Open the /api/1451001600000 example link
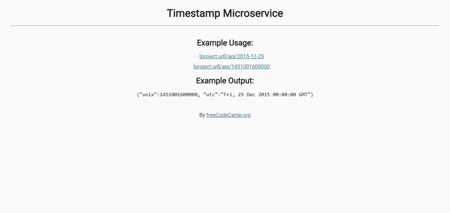Screen dimensions: 450x213 (x=245, y=67)
